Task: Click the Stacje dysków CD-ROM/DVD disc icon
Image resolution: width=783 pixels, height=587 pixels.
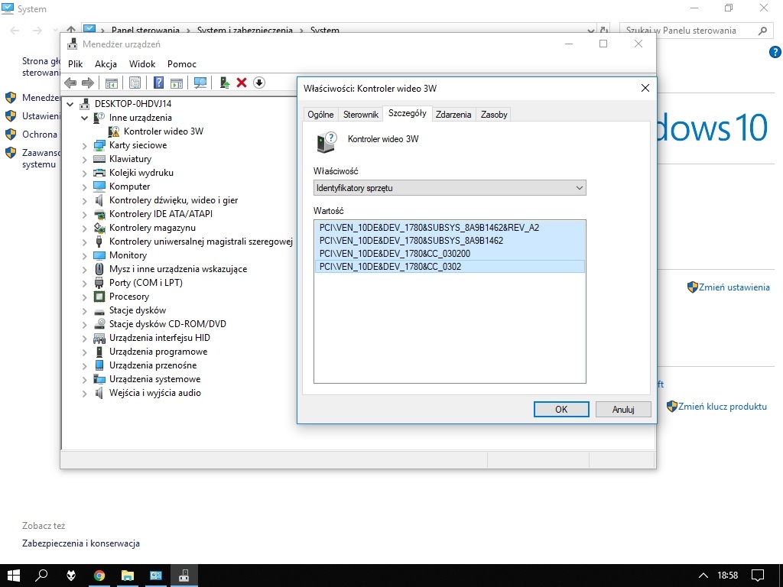Action: 99,324
